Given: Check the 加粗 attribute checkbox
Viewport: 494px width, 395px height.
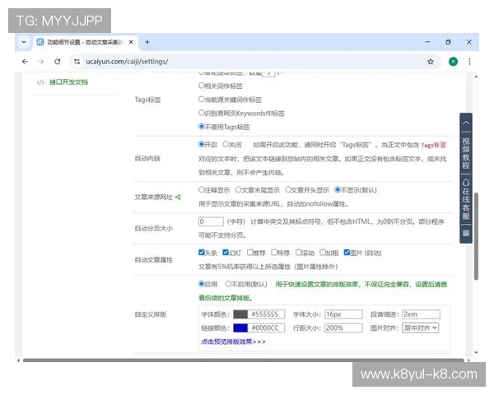Looking at the screenshot, I should (x=323, y=253).
